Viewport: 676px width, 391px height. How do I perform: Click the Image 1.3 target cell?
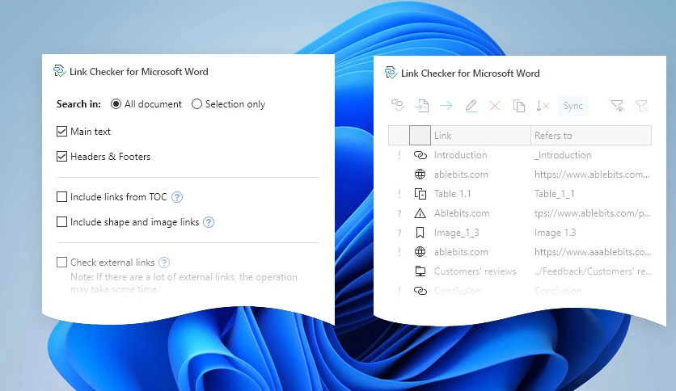[x=556, y=233]
